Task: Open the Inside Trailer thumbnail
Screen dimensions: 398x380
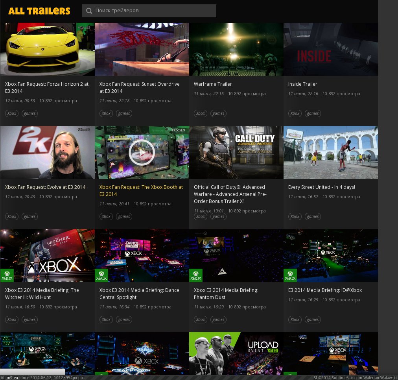Action: 331,49
